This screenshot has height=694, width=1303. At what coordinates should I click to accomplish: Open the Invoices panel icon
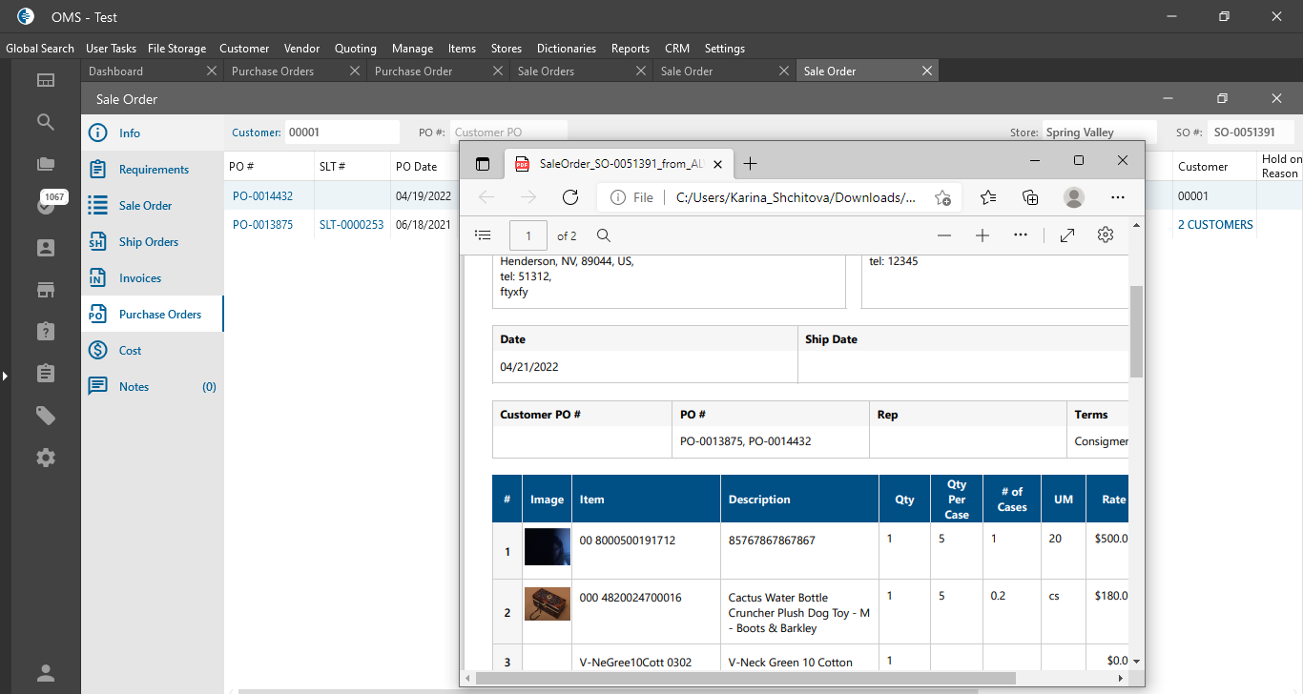[97, 278]
